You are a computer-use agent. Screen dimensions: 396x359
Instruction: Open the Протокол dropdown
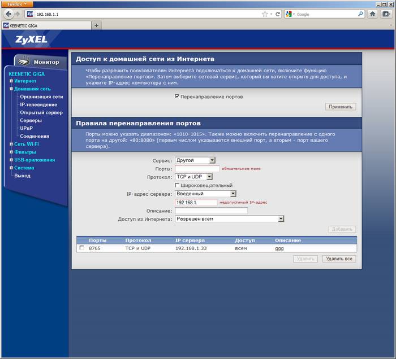[x=193, y=177]
